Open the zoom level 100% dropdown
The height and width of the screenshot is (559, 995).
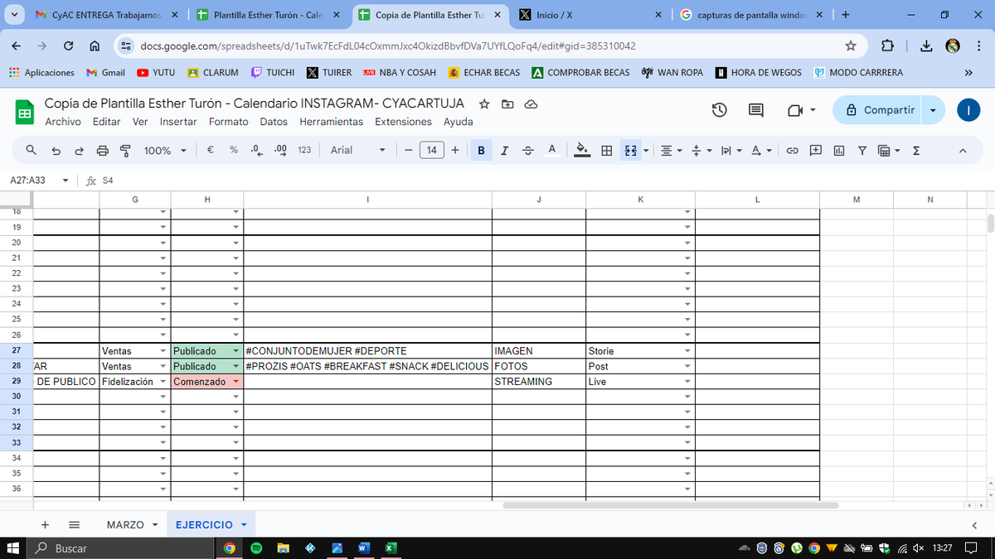pos(164,151)
